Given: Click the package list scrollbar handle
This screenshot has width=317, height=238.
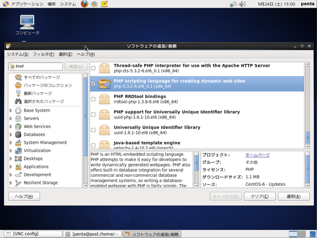Looking at the screenshot, I should [307, 137].
